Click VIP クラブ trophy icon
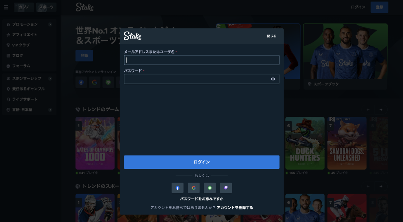This screenshot has width=403, height=222. tap(8, 45)
